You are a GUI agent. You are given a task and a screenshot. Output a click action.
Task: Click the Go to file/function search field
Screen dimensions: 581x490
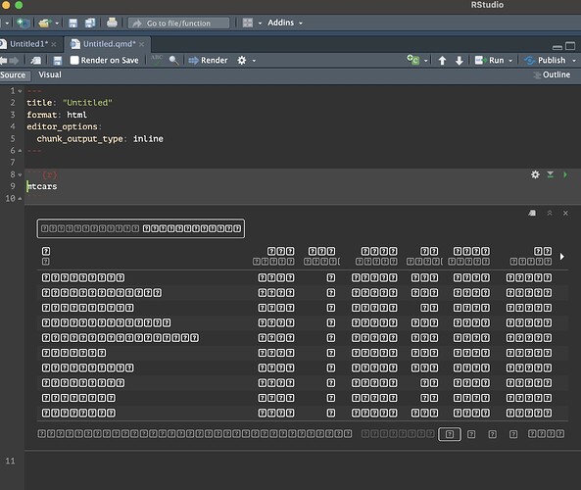[178, 23]
